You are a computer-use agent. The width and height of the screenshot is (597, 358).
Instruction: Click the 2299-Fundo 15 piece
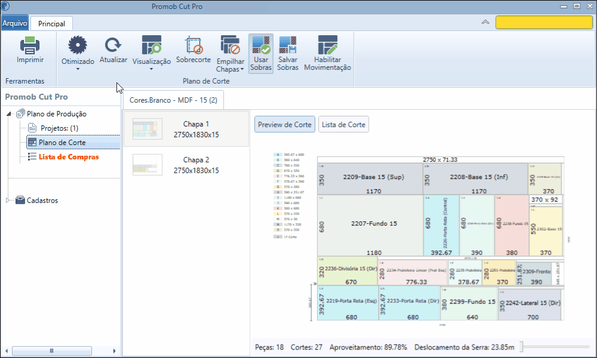[469, 304]
